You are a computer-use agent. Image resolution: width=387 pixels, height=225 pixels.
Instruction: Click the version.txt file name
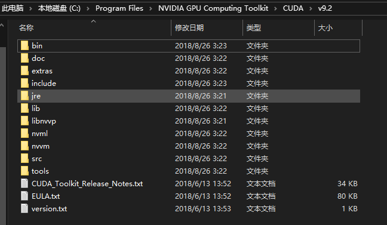(x=49, y=209)
